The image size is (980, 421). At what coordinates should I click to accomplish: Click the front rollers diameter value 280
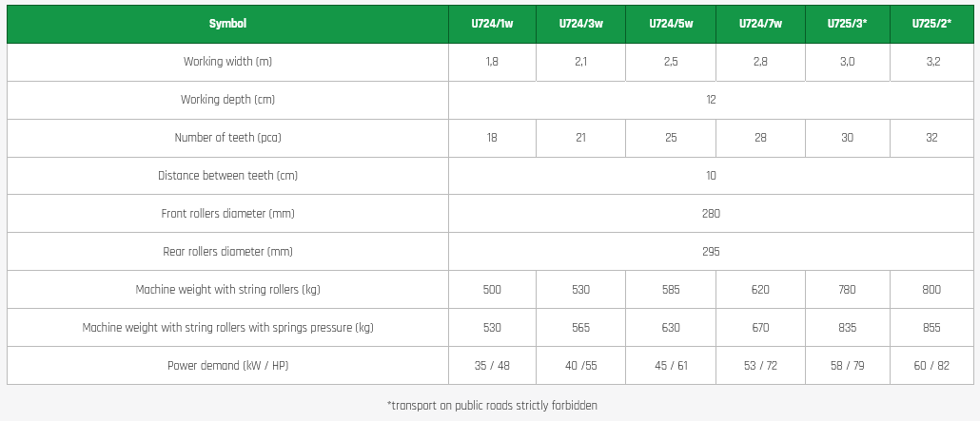point(711,214)
